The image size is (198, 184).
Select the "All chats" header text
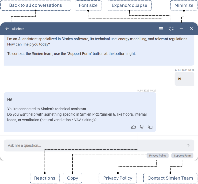pos(18,29)
